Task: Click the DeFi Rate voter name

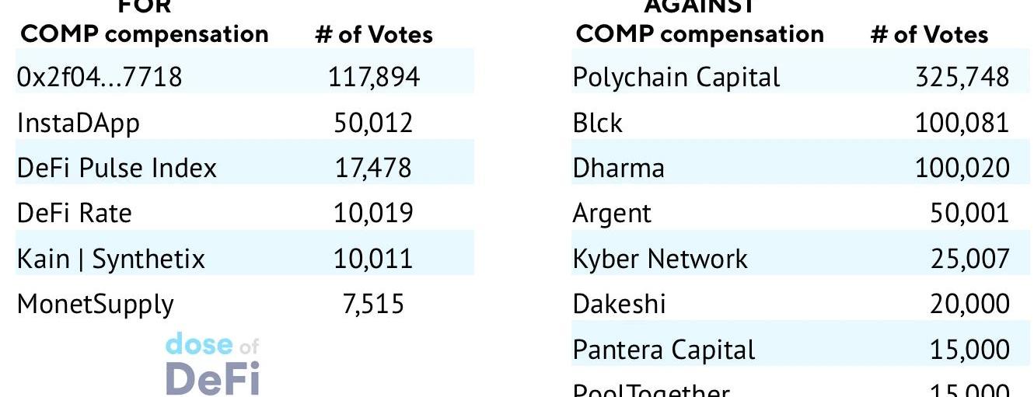Action: 75,213
